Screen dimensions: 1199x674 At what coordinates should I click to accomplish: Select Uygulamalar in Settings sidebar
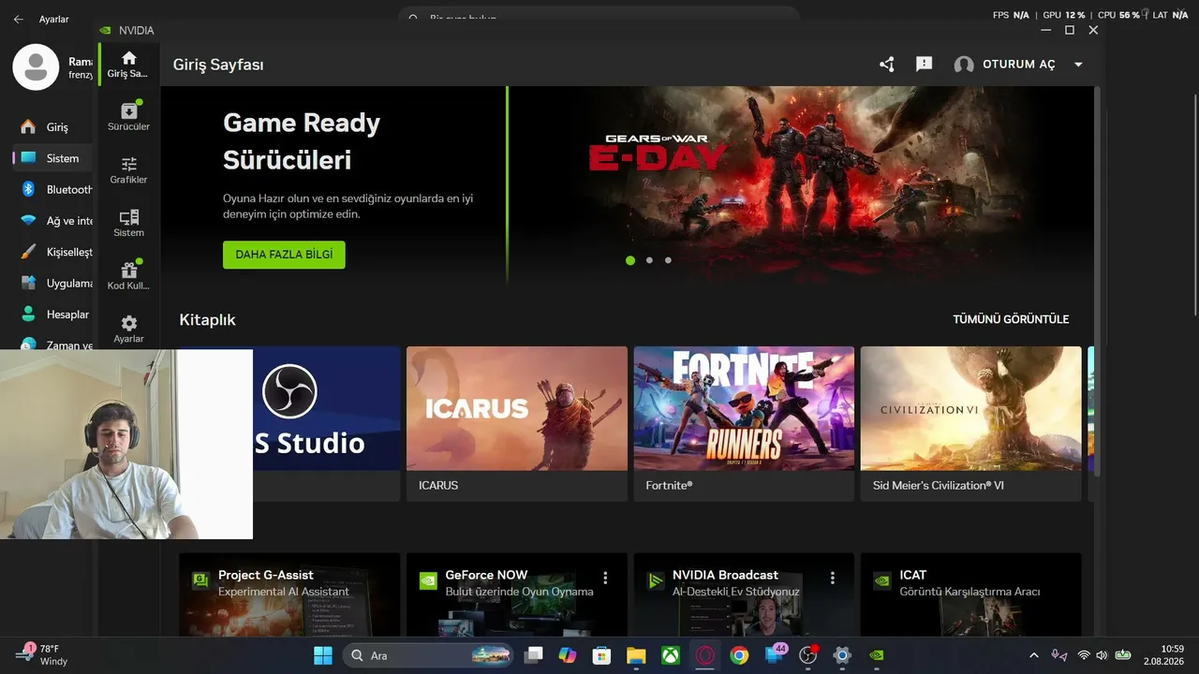pyautogui.click(x=54, y=283)
